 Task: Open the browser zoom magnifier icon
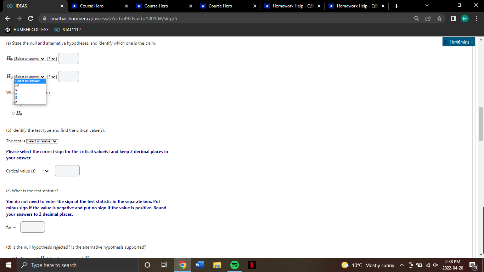417,18
